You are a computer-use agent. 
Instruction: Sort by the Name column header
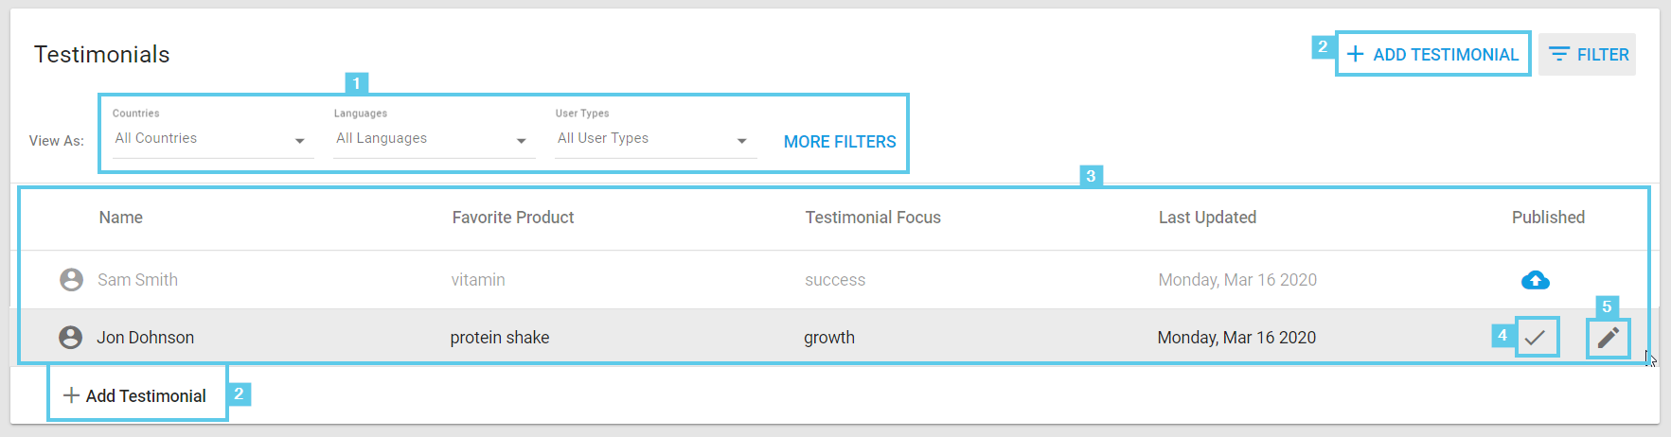tap(121, 218)
